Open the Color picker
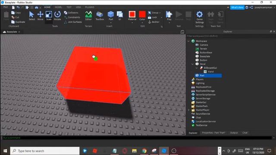Image resolution: width=276 pixels, height=155 pixels. tap(142, 15)
